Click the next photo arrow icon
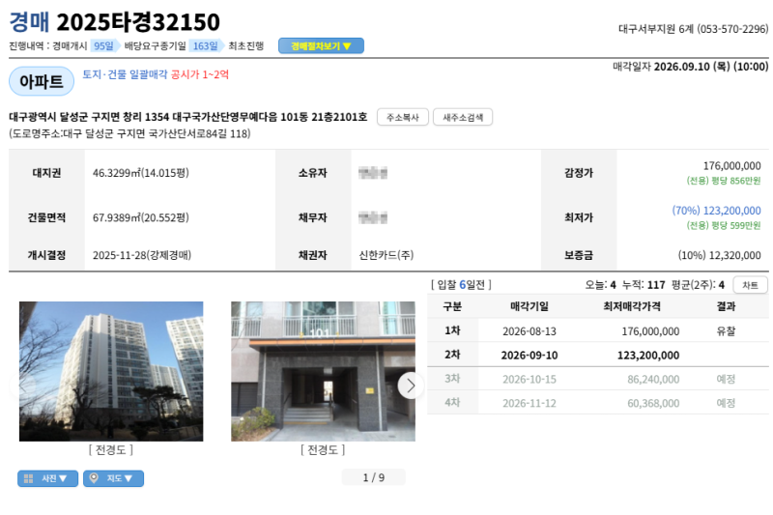 point(410,386)
